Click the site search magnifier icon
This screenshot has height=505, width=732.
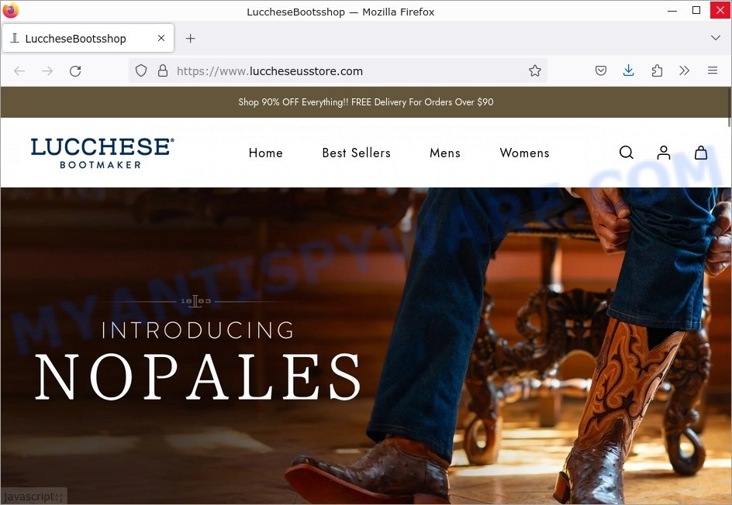click(x=626, y=153)
